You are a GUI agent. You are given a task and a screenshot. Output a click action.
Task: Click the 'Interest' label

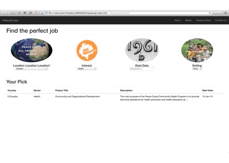coord(87,65)
